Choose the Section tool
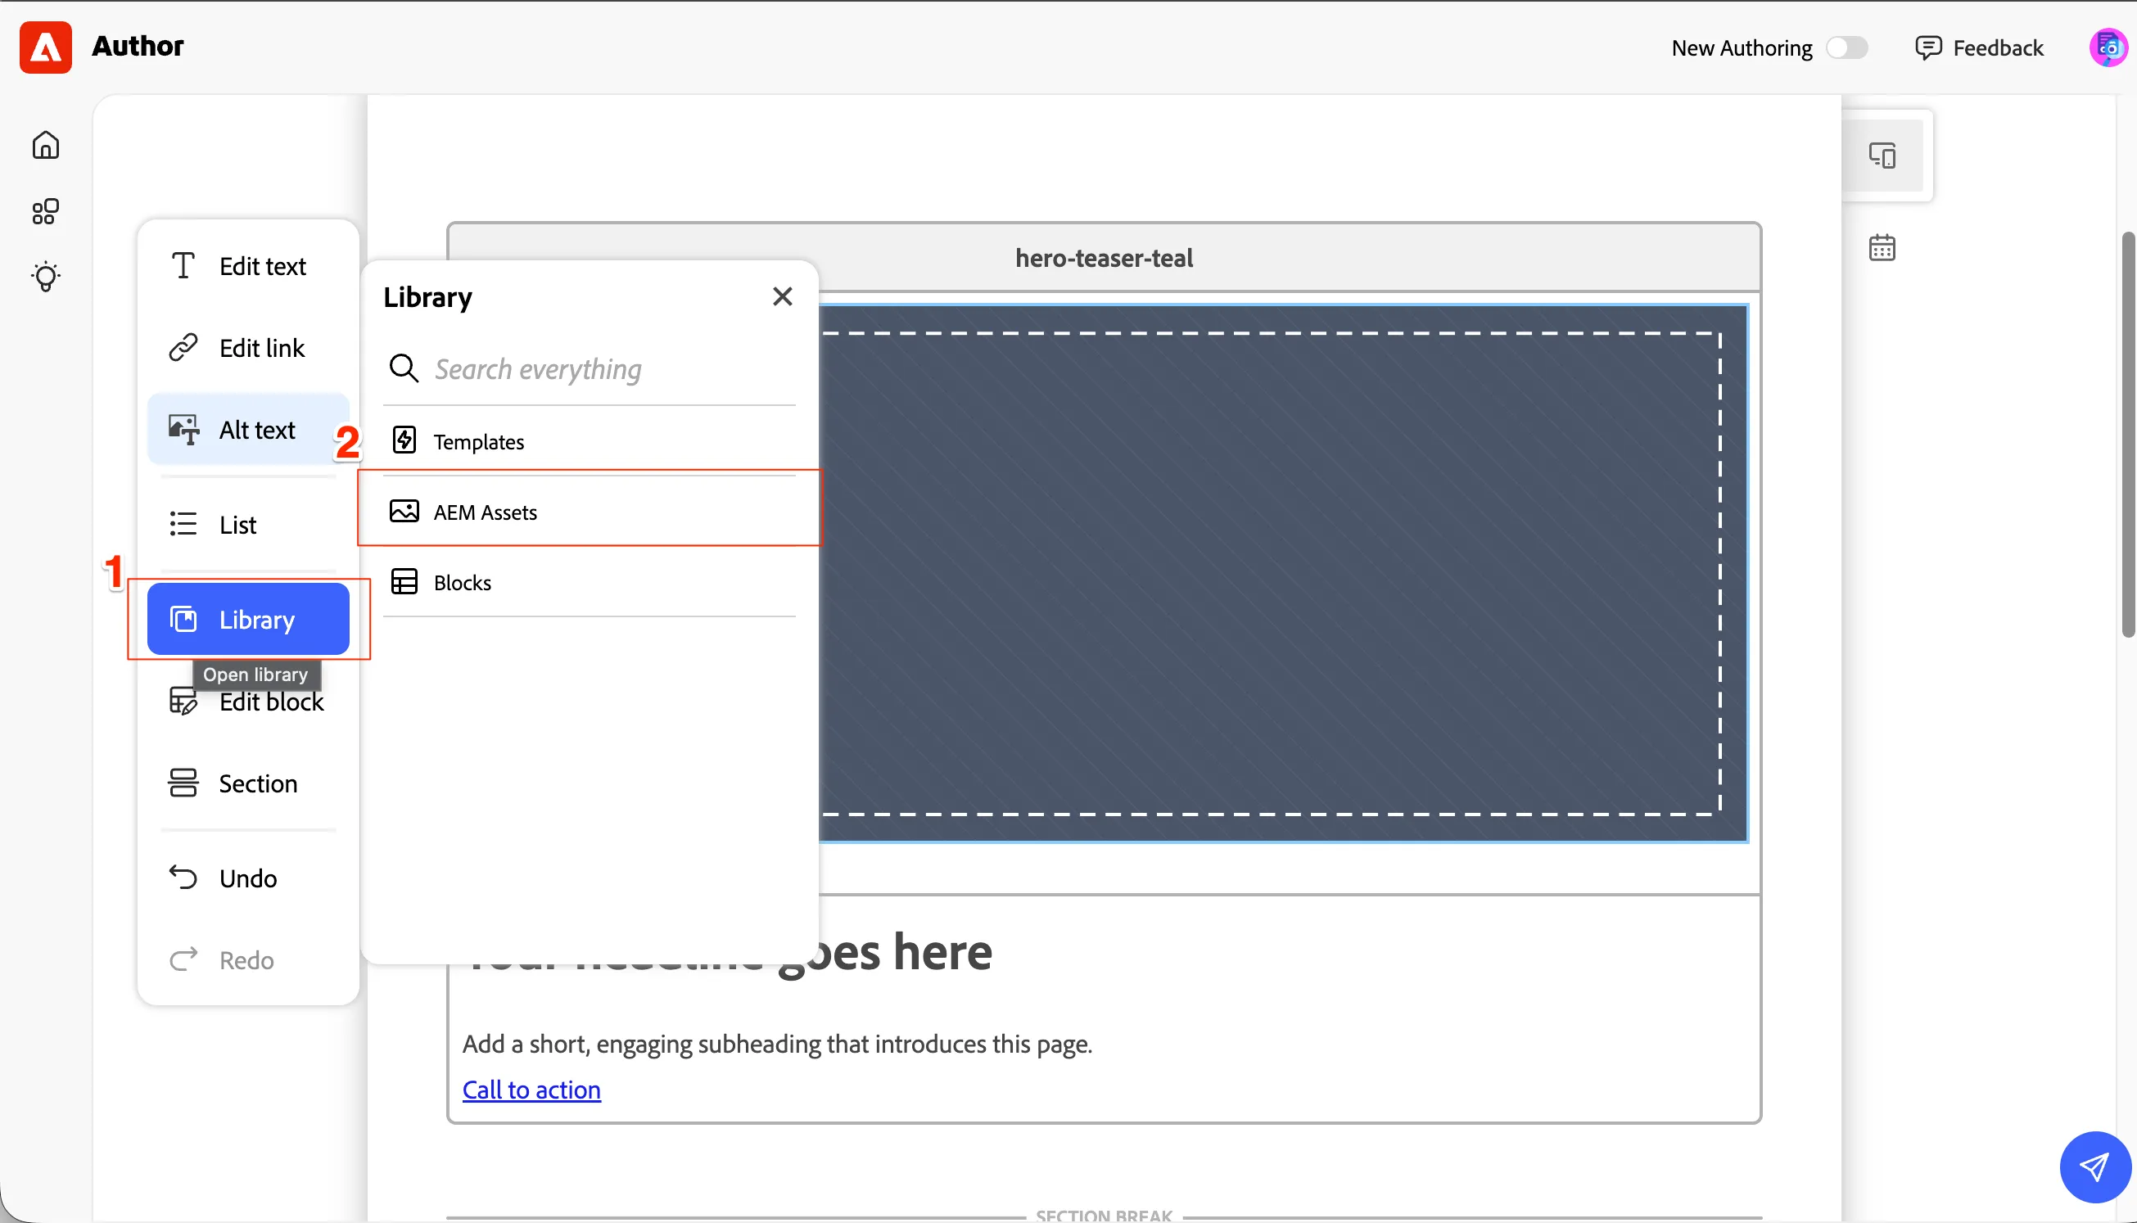Screen dimensions: 2137x1223 tap(248, 783)
